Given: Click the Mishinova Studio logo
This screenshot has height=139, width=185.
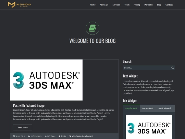Looking at the screenshot, I should point(20,5).
